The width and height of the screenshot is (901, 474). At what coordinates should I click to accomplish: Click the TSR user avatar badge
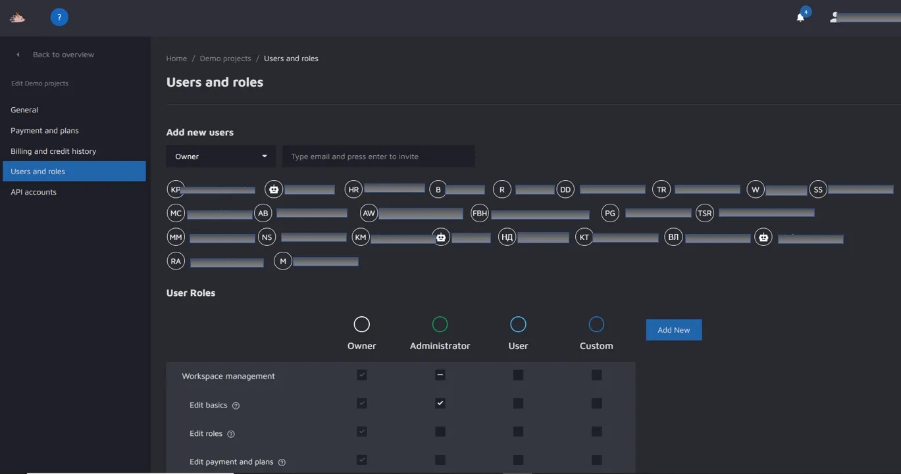(705, 213)
